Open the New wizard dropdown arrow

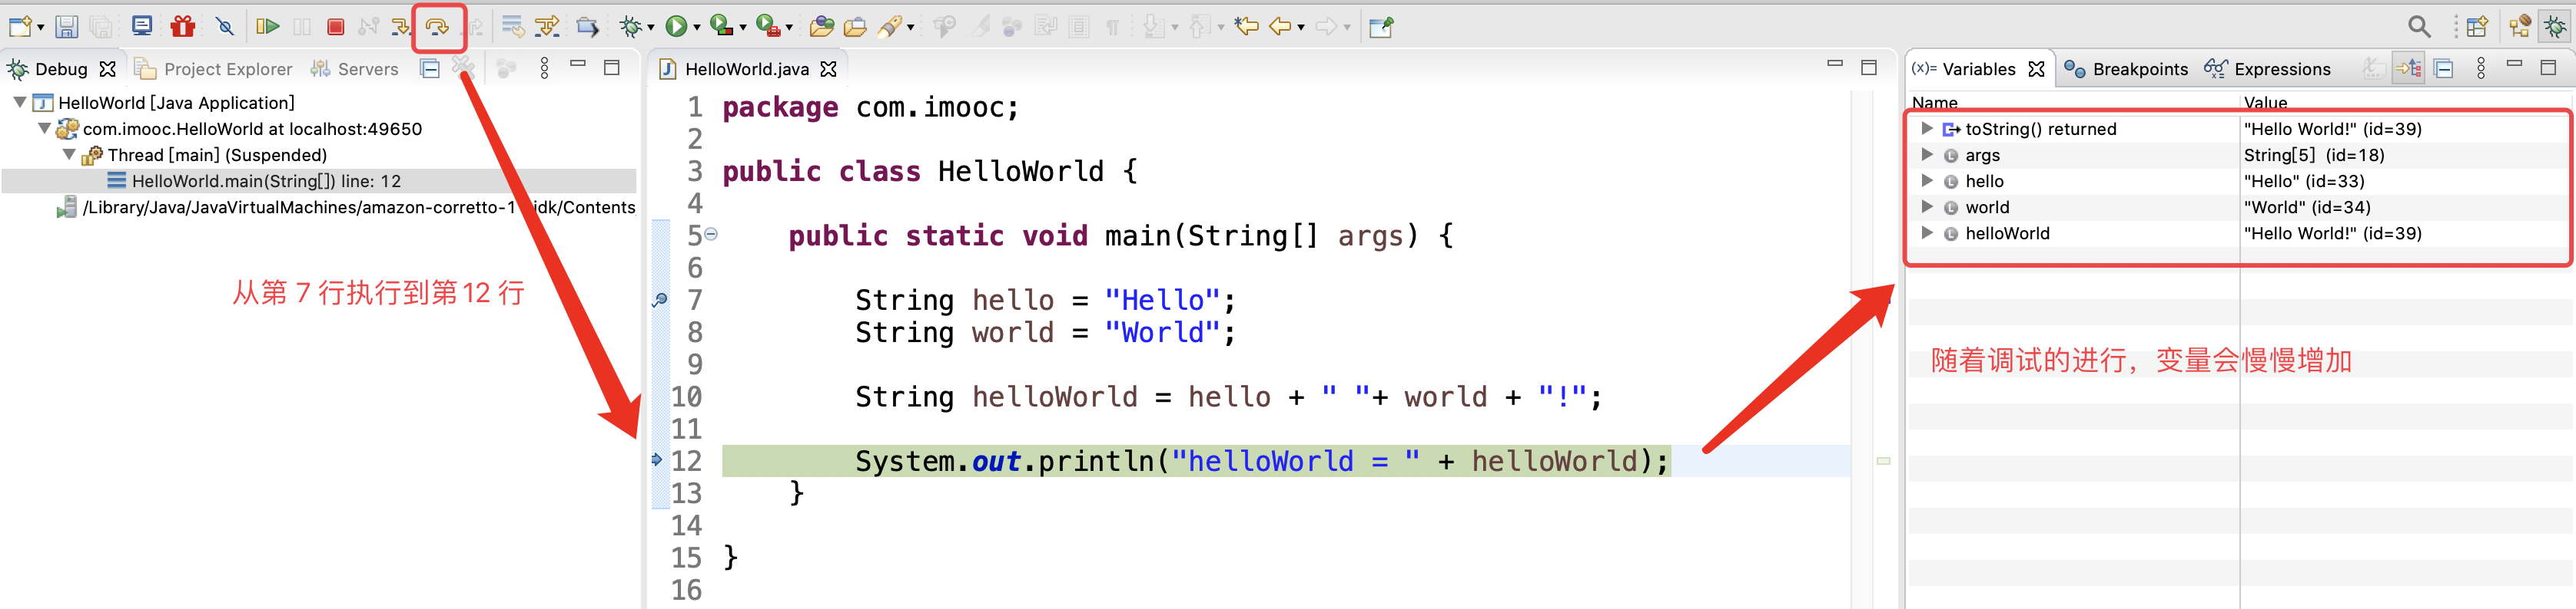(41, 28)
